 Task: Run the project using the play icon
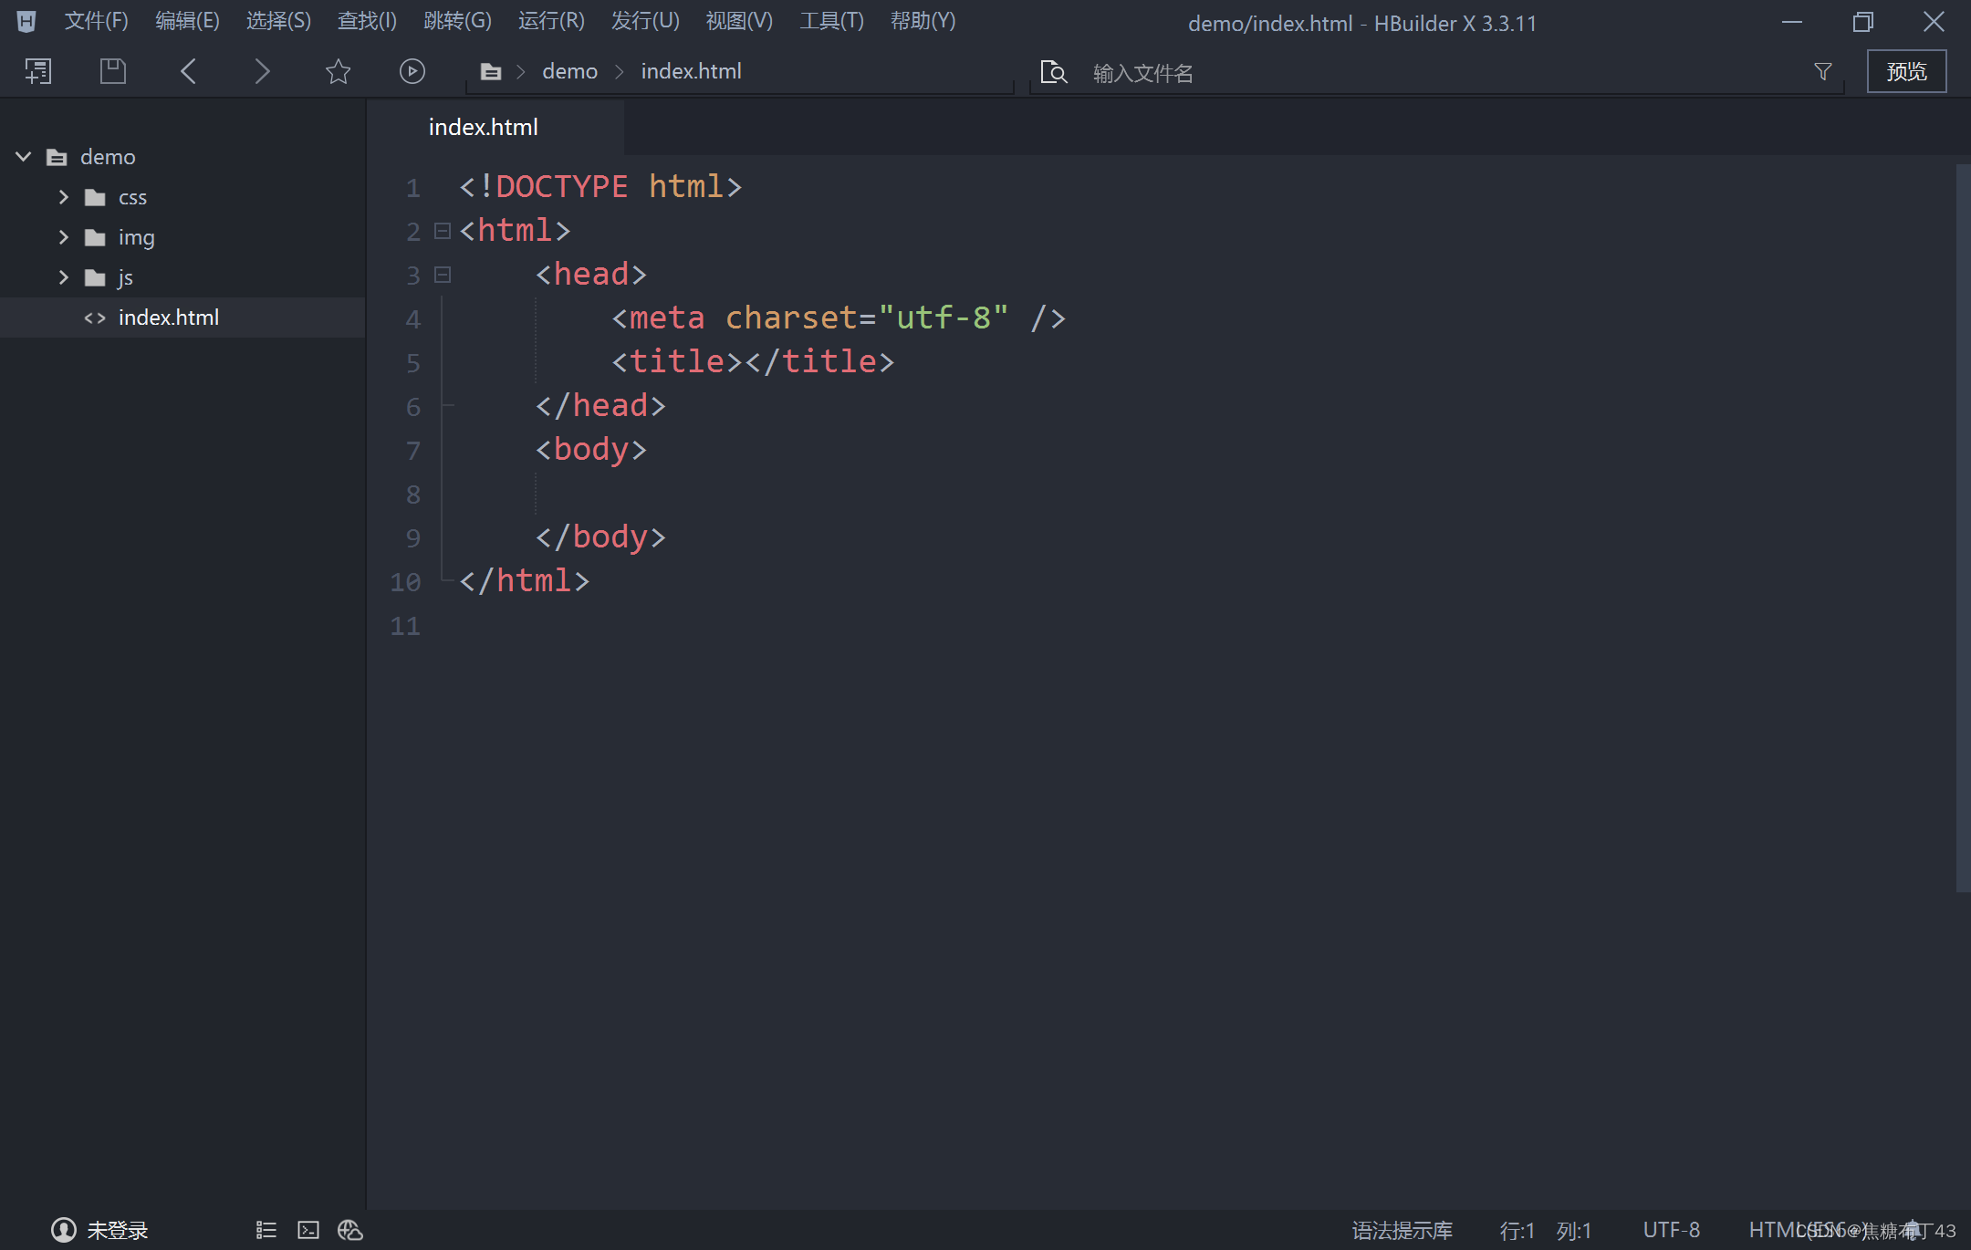coord(412,70)
